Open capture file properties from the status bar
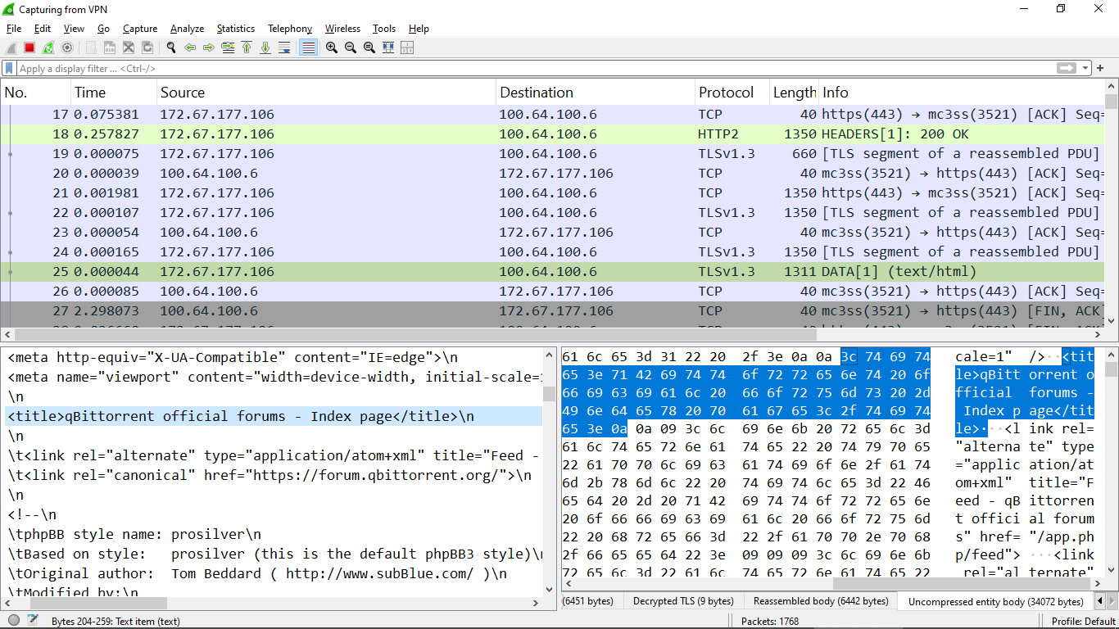Screen dimensions: 1119x629 tap(33, 621)
